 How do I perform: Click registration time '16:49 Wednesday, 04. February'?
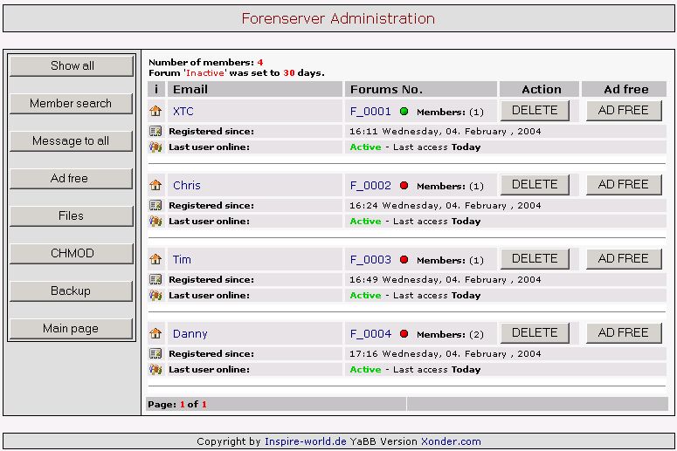point(428,279)
